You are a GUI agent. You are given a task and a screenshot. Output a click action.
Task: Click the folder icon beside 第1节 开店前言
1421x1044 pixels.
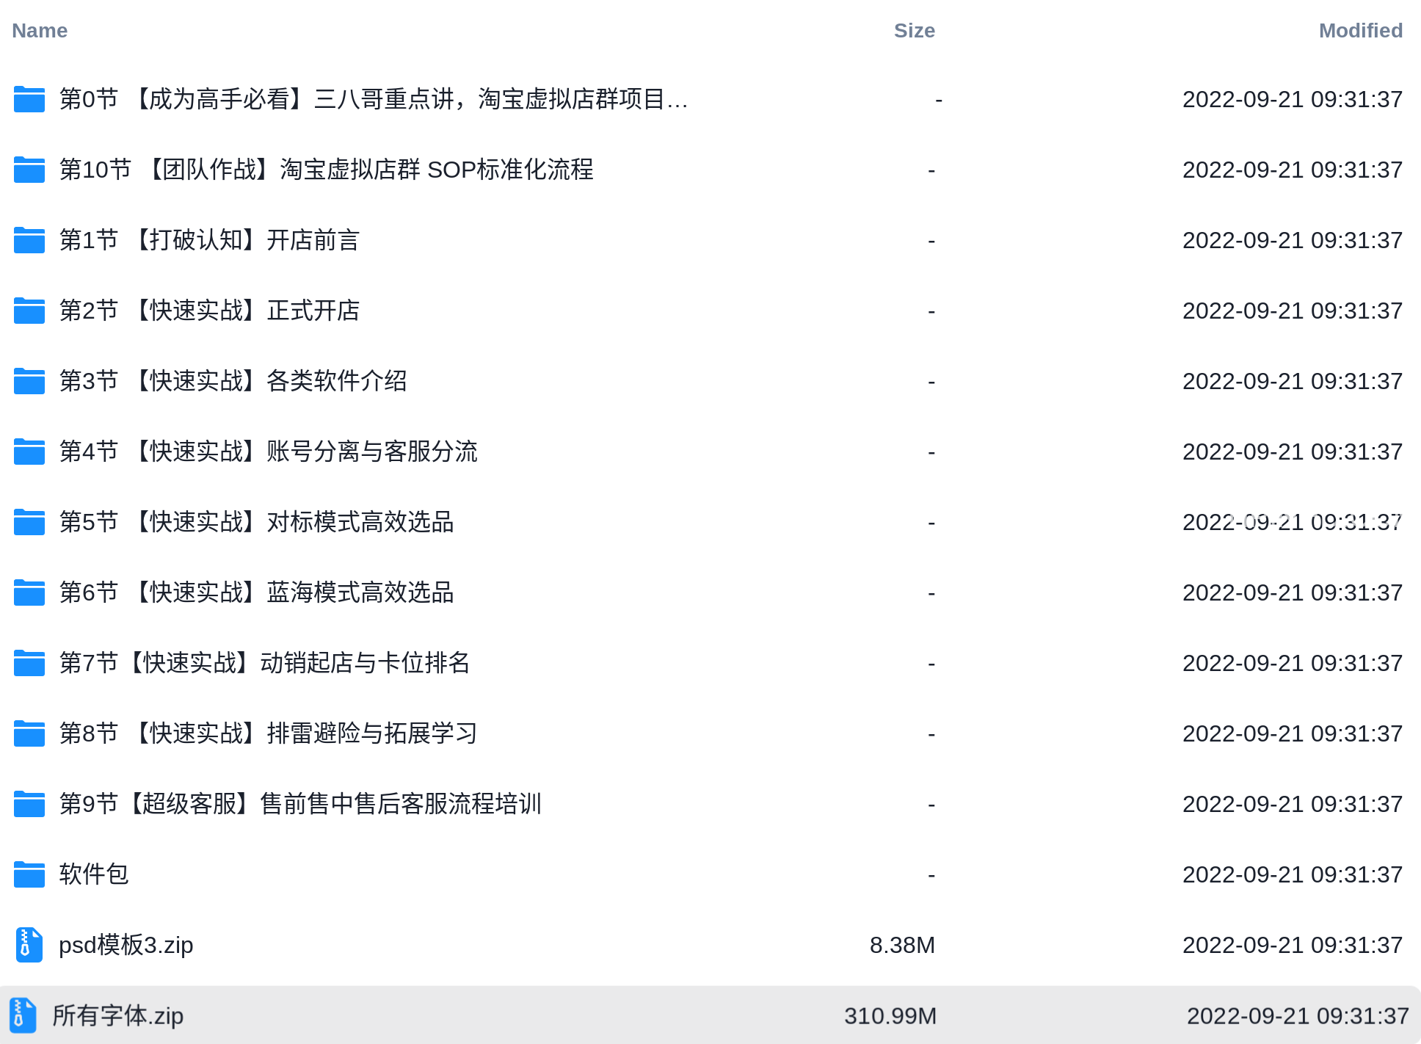coord(29,240)
